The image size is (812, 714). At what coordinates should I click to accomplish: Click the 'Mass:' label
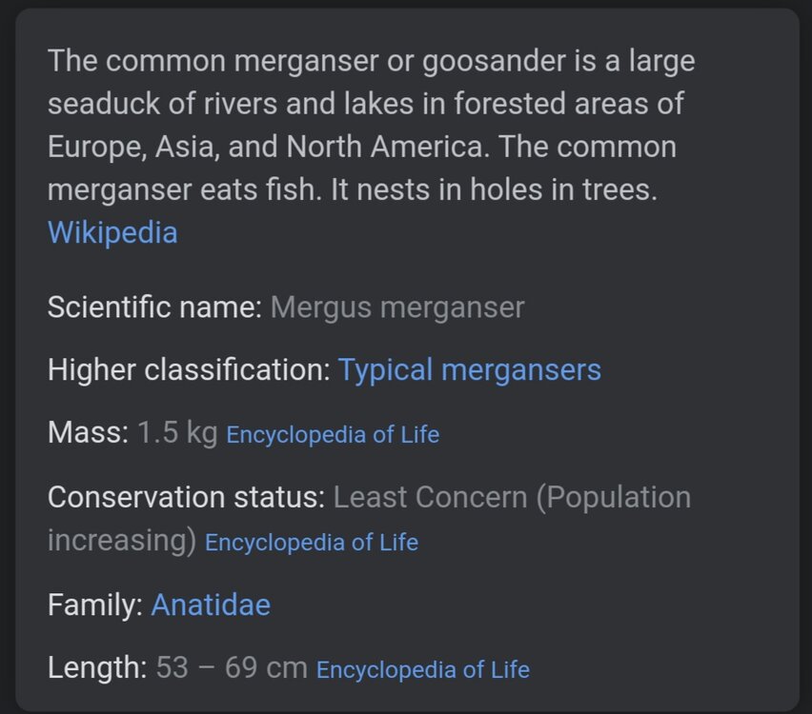pos(88,432)
